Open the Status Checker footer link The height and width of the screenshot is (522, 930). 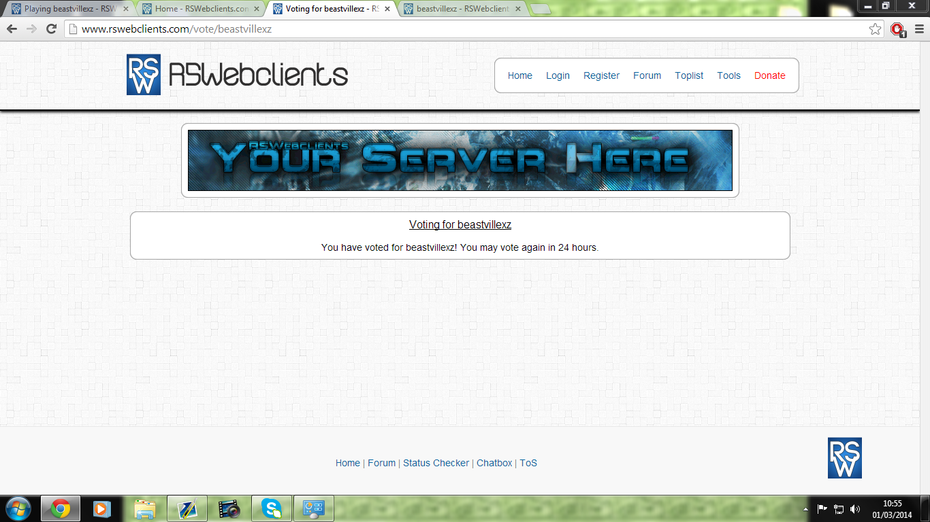click(x=436, y=463)
